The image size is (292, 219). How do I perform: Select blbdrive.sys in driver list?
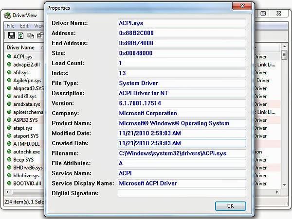26,175
